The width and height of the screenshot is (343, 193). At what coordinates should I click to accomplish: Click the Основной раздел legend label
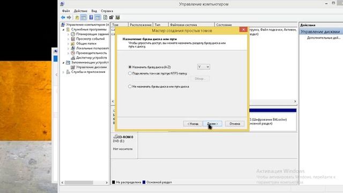tap(159, 182)
